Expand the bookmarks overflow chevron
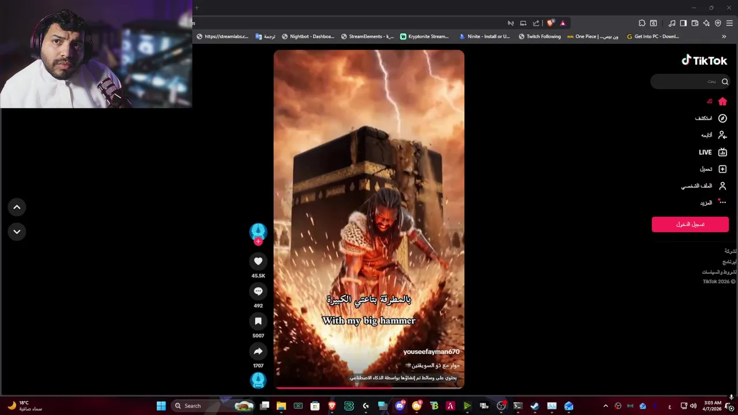 click(x=724, y=36)
